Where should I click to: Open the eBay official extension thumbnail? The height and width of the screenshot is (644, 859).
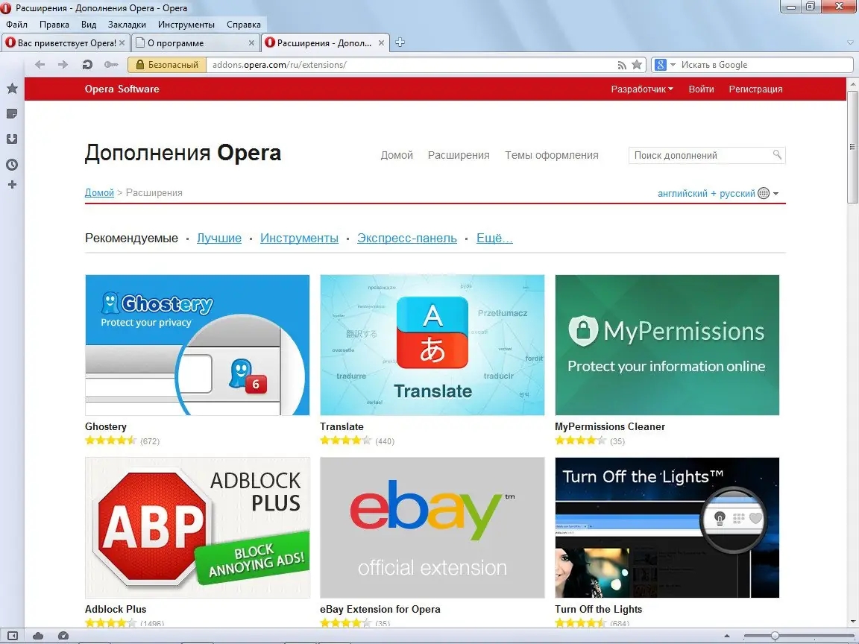coord(432,528)
